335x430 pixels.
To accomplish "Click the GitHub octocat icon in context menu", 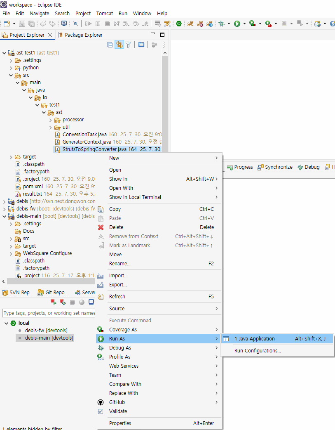I will pyautogui.click(x=101, y=402).
